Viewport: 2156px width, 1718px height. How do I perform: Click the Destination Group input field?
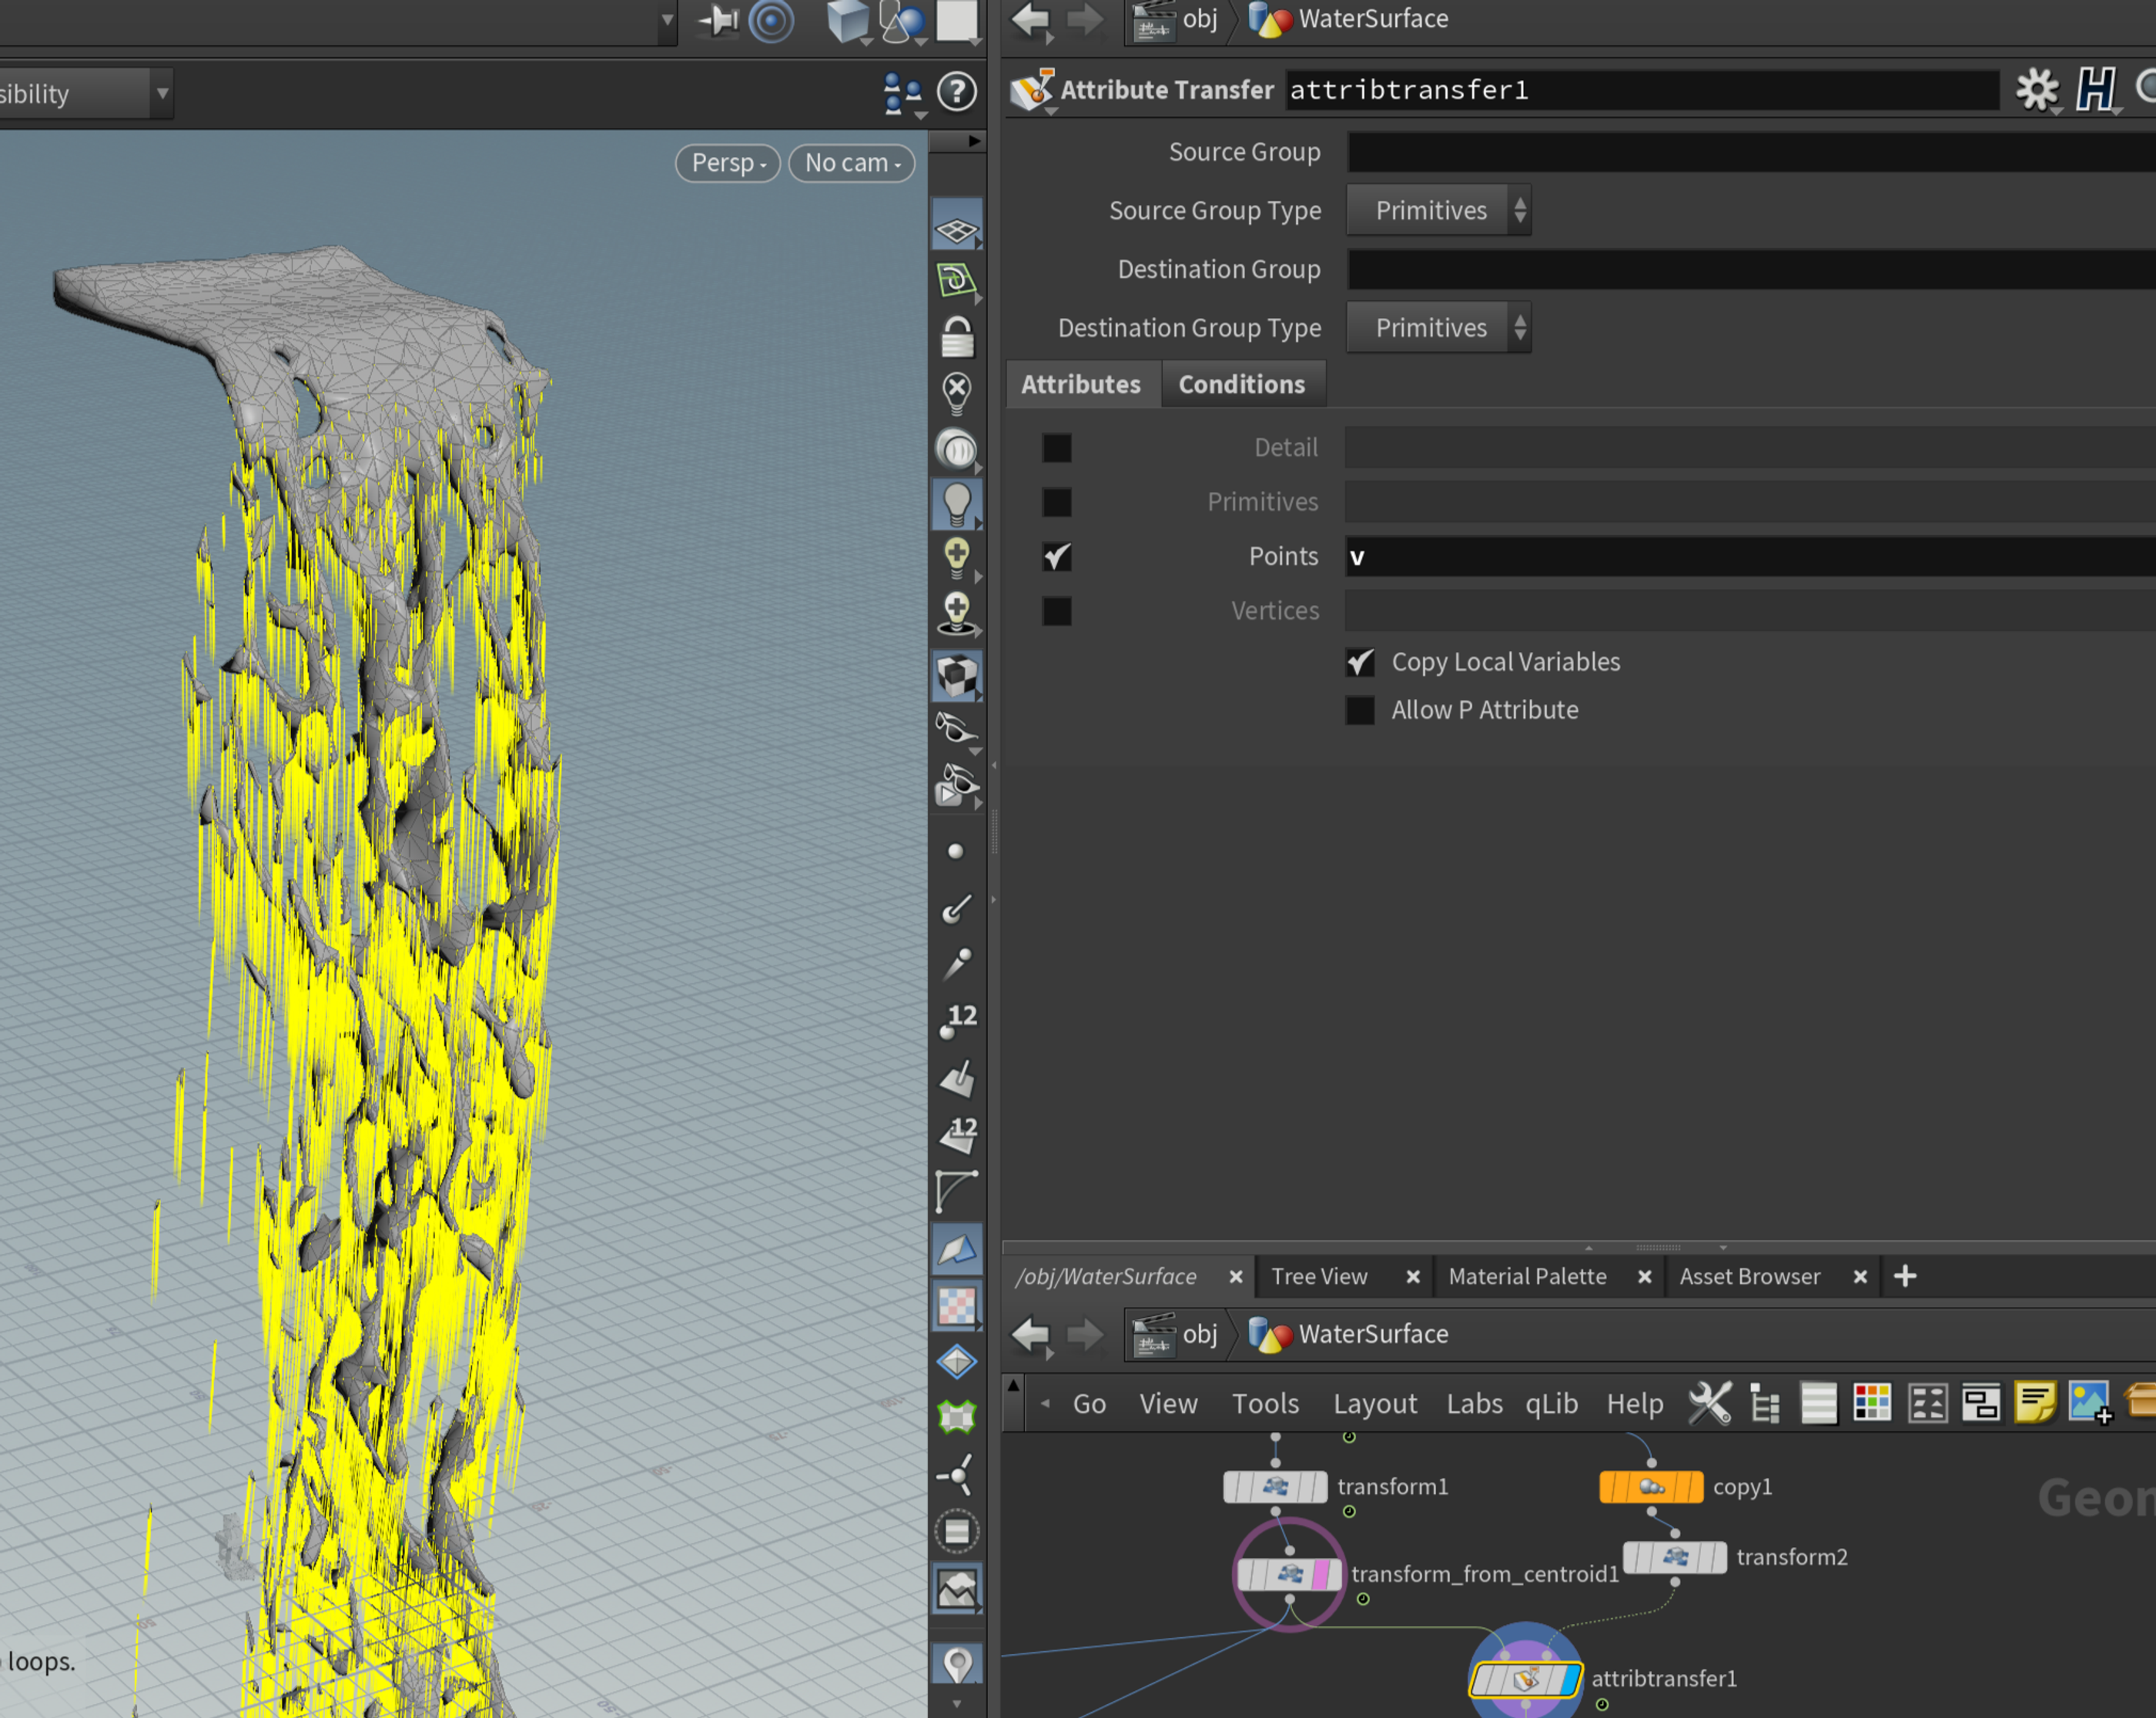point(1751,270)
